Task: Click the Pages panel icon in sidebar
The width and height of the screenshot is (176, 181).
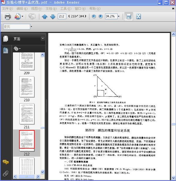Action: pos(6,39)
